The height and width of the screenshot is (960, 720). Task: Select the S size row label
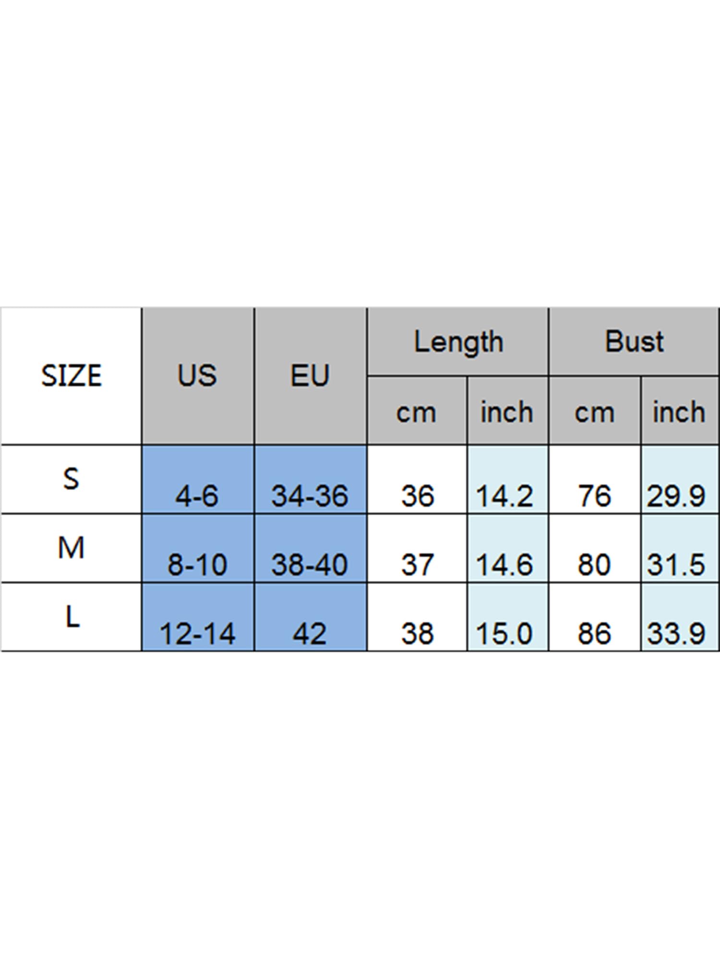pos(71,480)
